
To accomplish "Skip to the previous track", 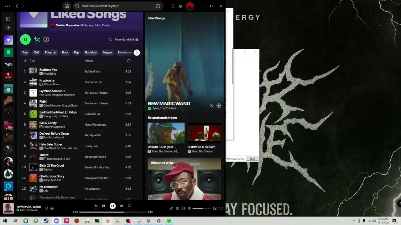I will tap(104, 206).
